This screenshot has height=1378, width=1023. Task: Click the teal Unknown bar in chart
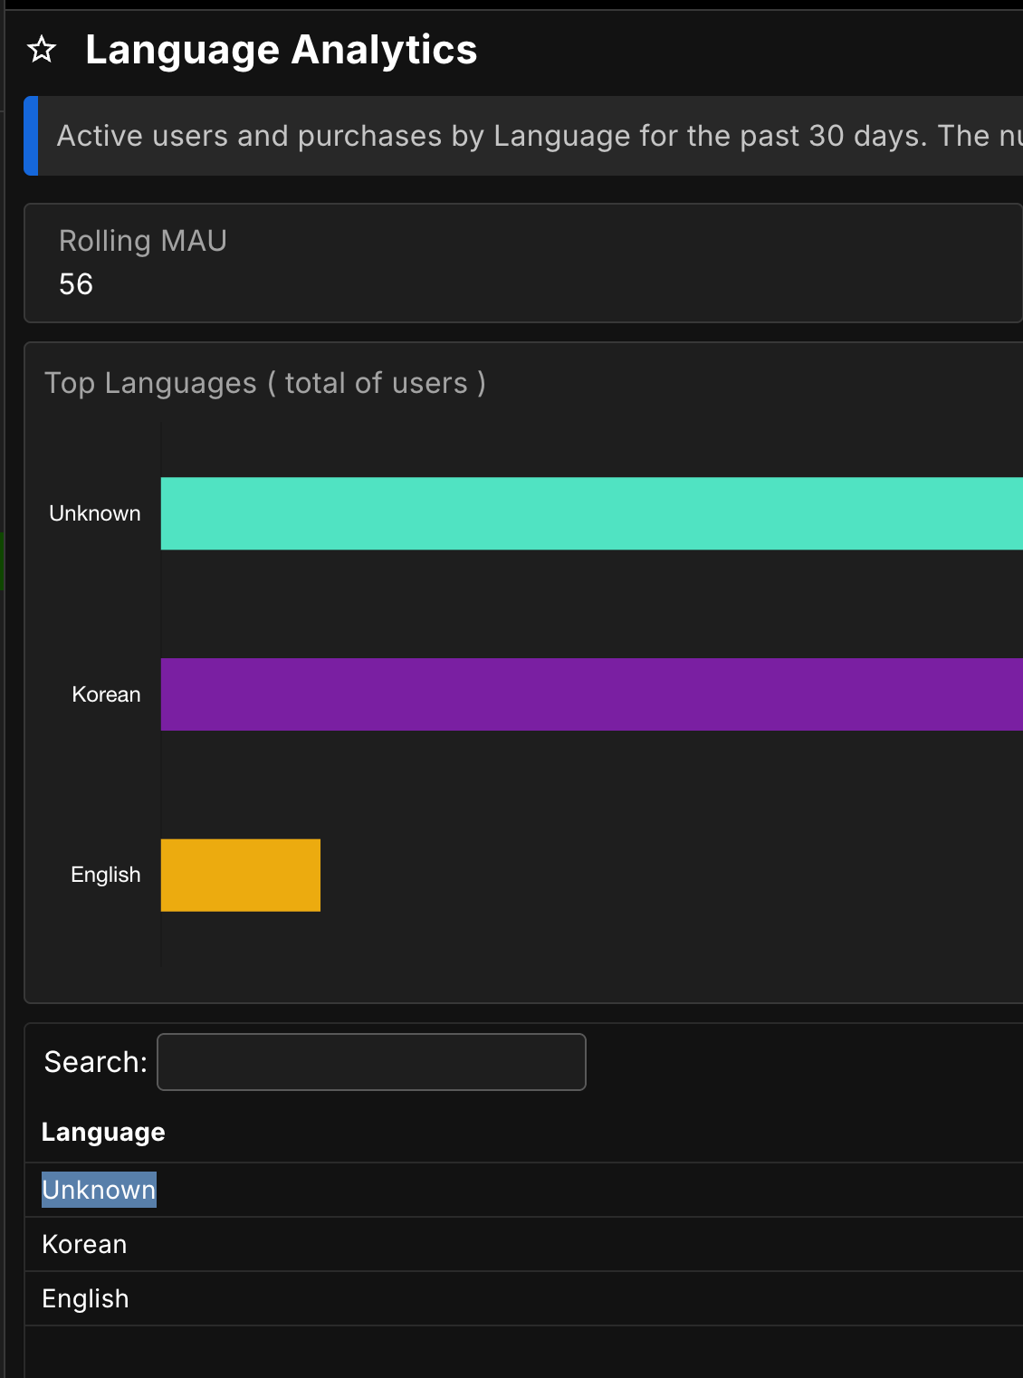click(588, 513)
